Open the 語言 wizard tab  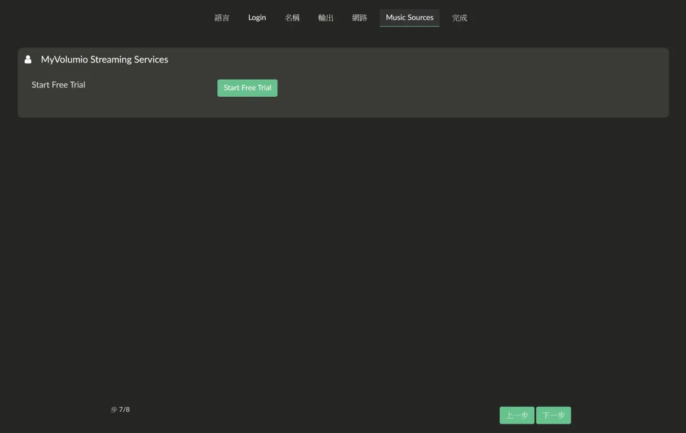(222, 18)
